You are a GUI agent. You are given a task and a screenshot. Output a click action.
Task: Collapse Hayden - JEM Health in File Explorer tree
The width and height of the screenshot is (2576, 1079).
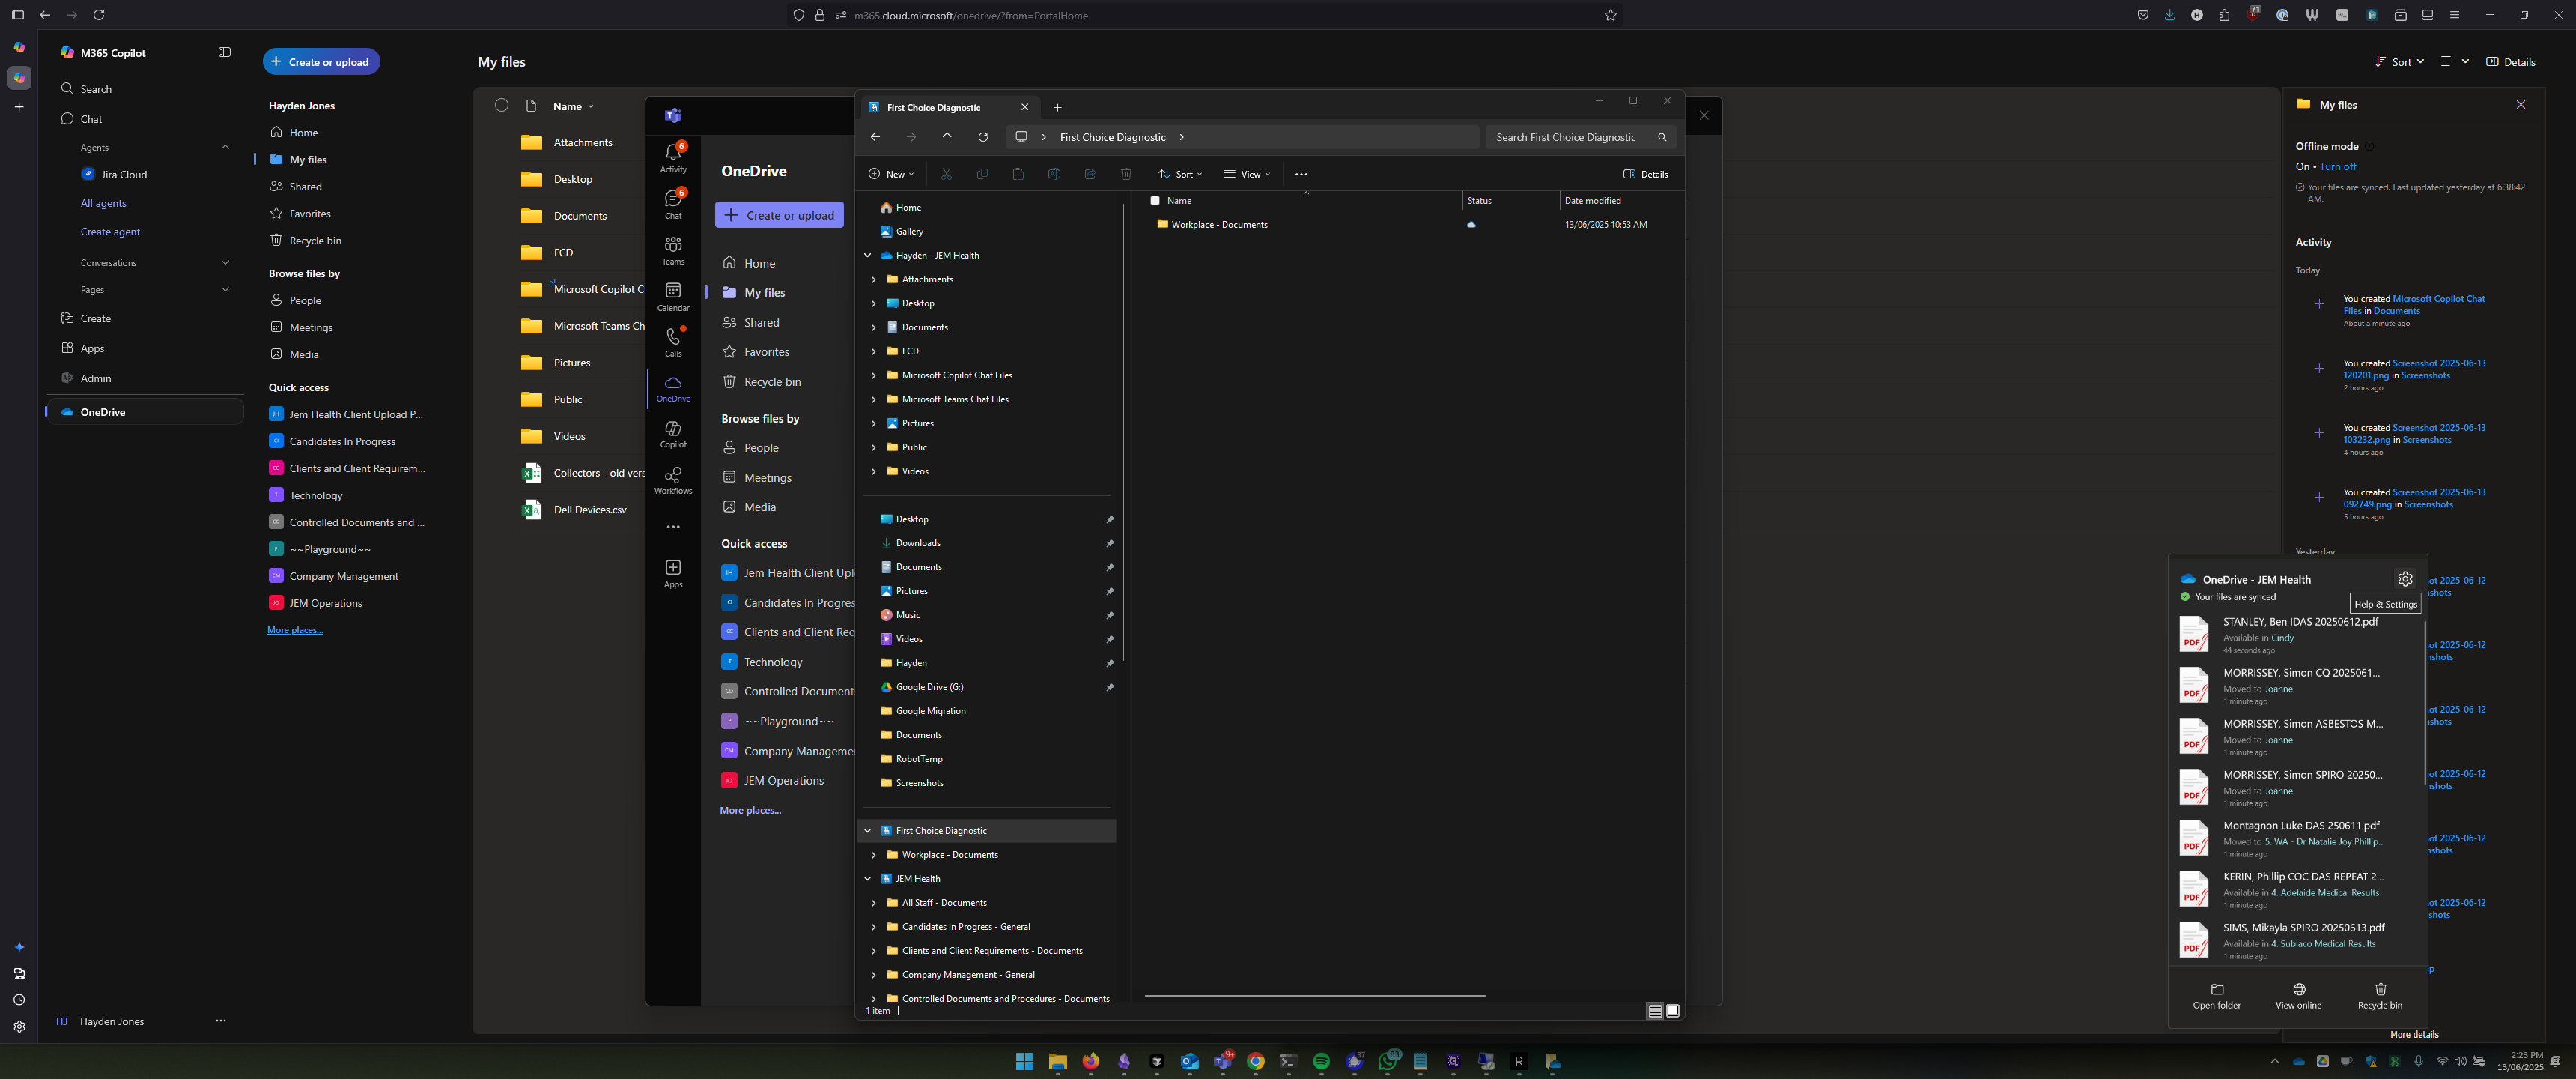867,256
